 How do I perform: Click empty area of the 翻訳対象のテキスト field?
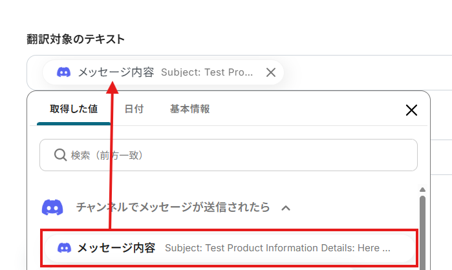click(x=362, y=72)
